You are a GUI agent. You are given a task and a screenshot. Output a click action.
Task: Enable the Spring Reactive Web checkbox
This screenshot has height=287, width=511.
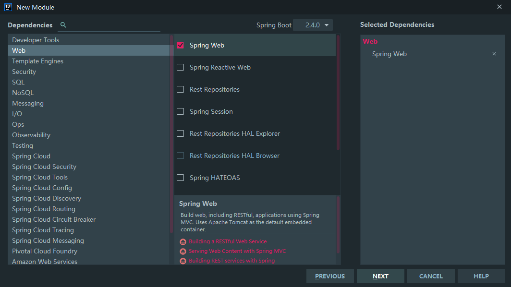(x=180, y=67)
